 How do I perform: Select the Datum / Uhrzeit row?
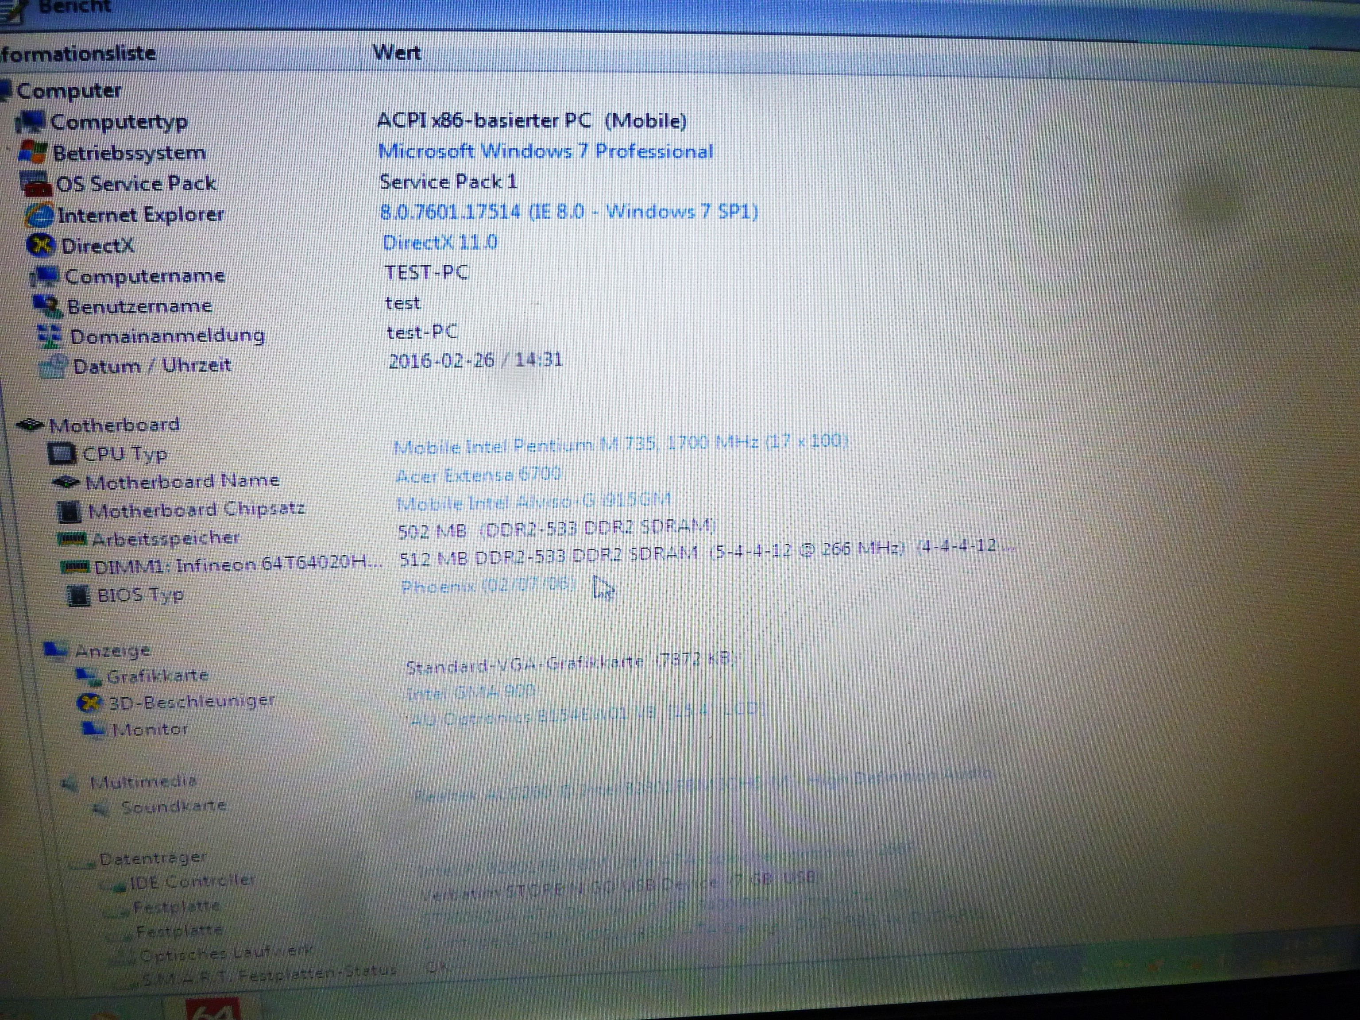pyautogui.click(x=152, y=366)
